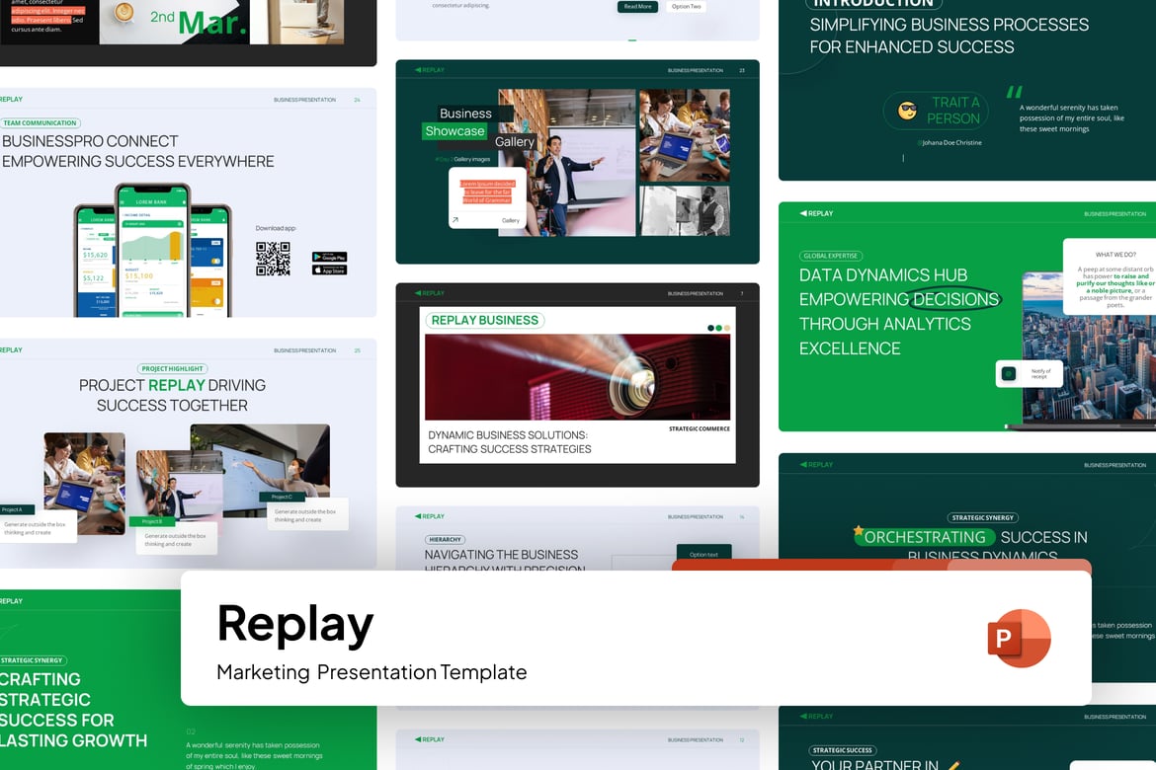Click the App Store badge
The height and width of the screenshot is (770, 1156).
point(329,270)
